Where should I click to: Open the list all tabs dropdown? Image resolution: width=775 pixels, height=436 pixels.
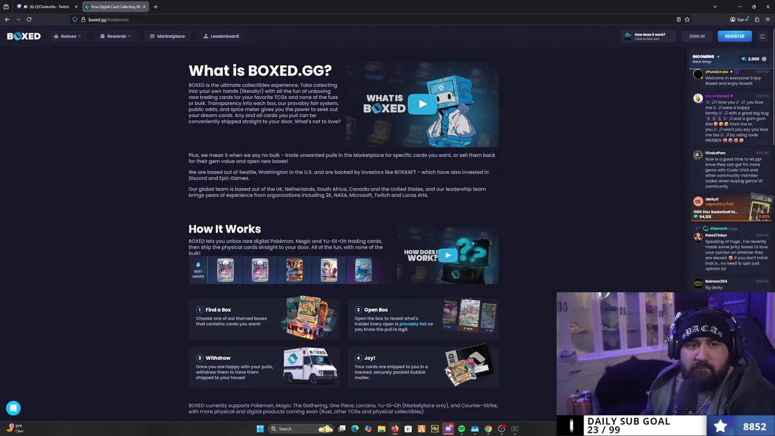[715, 7]
